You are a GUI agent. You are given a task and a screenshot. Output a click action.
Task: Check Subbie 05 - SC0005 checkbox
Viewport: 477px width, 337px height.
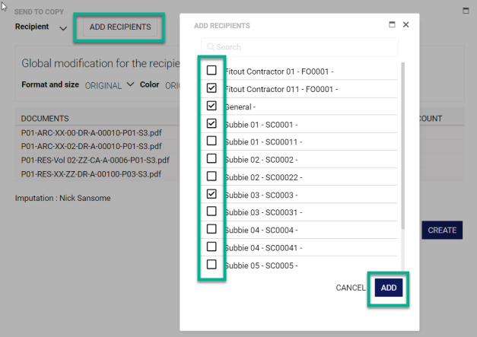211,265
